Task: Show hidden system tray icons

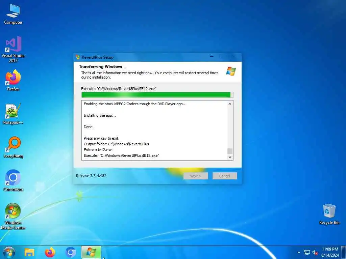Action: pos(299,252)
